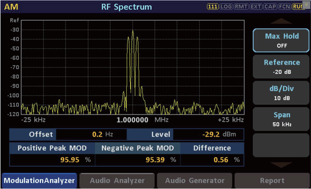Click the up arrow above softkeys
The height and width of the screenshot is (189, 311).
pos(281,21)
